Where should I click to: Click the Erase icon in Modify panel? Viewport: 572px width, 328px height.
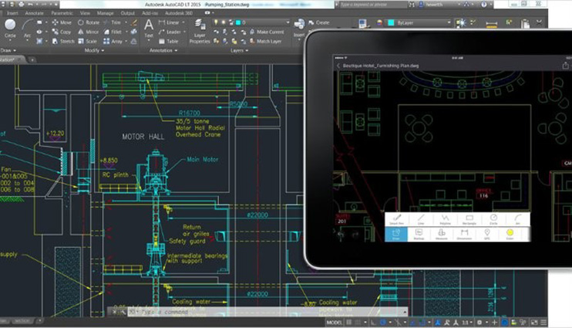point(134,22)
